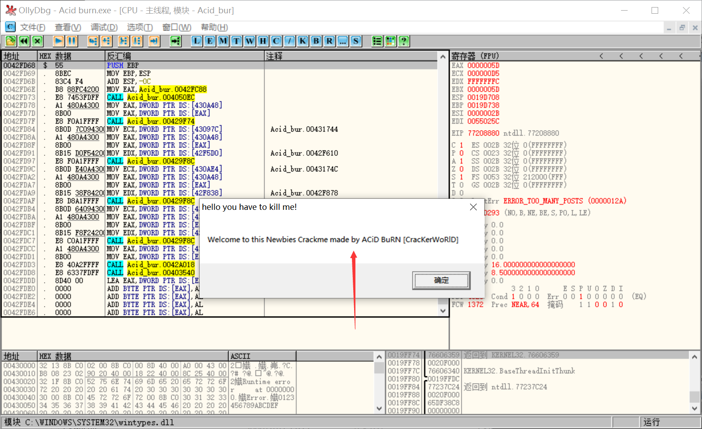Open the 文件(F) menu
702x429 pixels.
pyautogui.click(x=33, y=27)
